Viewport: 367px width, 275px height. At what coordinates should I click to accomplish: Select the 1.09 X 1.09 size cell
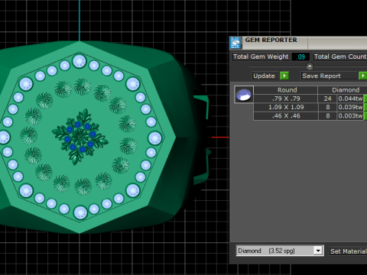[286, 107]
